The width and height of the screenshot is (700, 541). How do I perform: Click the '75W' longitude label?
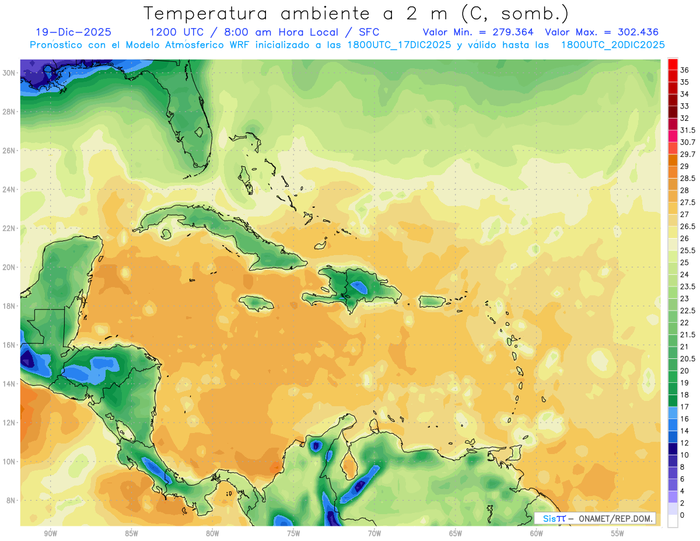(x=293, y=533)
